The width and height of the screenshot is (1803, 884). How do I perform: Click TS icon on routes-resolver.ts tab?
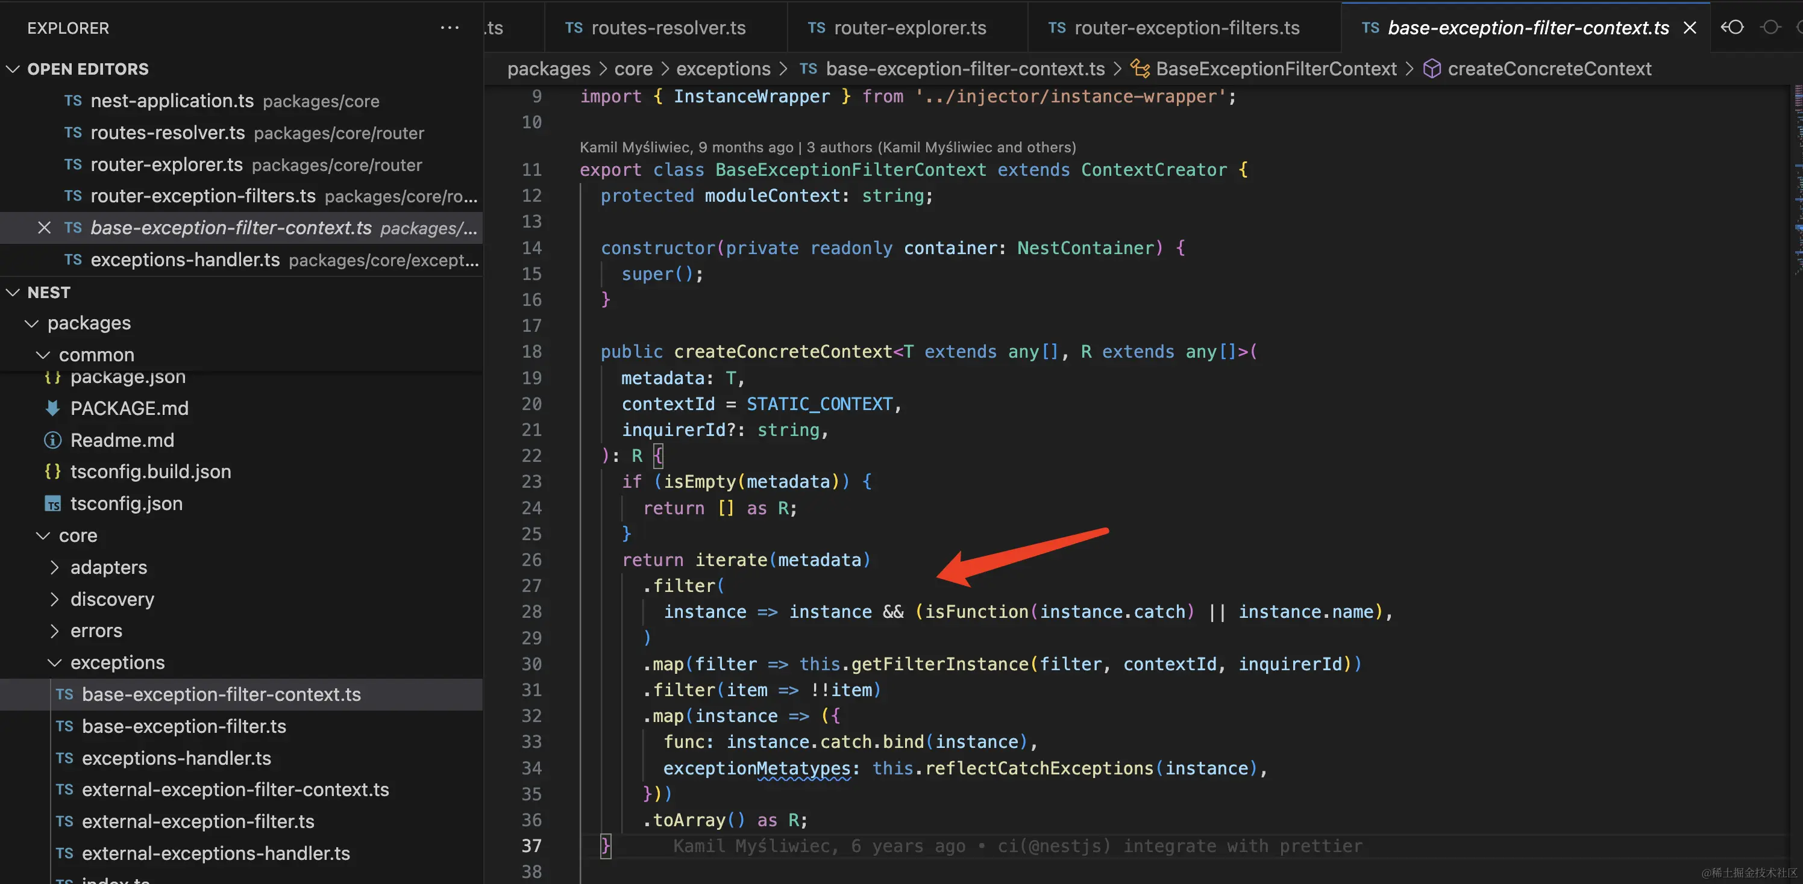tap(574, 28)
